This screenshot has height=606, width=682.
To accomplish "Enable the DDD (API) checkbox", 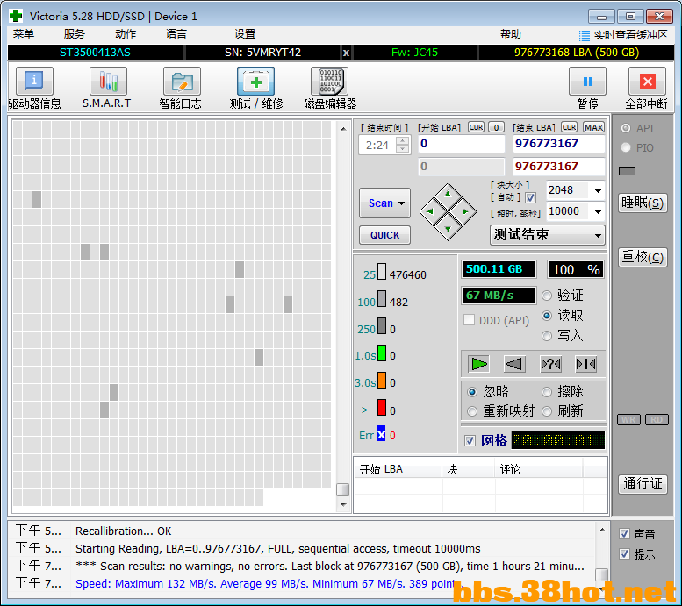I will [x=470, y=320].
